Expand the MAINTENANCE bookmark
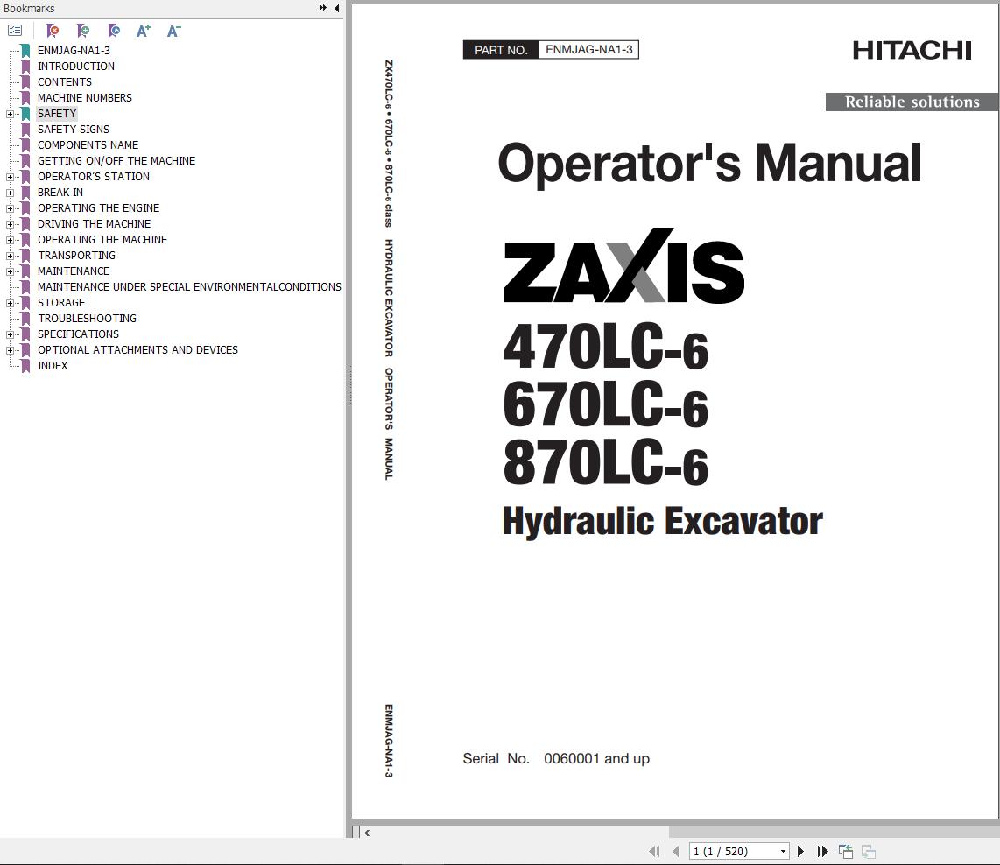Image resolution: width=1000 pixels, height=865 pixels. [x=10, y=271]
